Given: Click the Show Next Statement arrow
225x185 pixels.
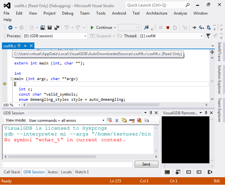Looking at the screenshot, I should tap(194, 28).
